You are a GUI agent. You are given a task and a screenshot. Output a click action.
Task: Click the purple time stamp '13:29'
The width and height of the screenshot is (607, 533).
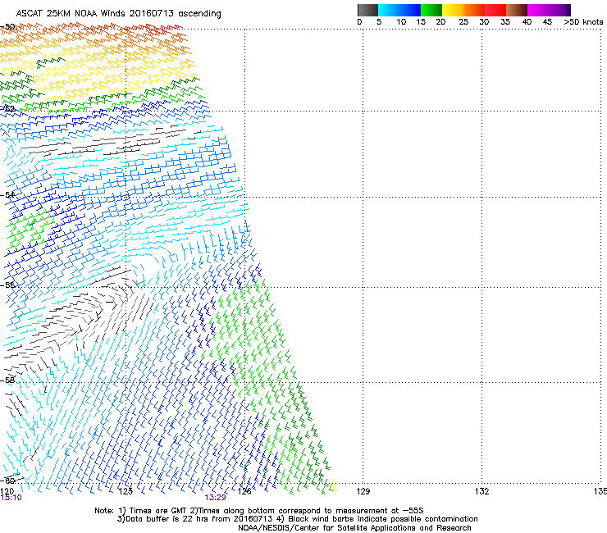click(215, 498)
